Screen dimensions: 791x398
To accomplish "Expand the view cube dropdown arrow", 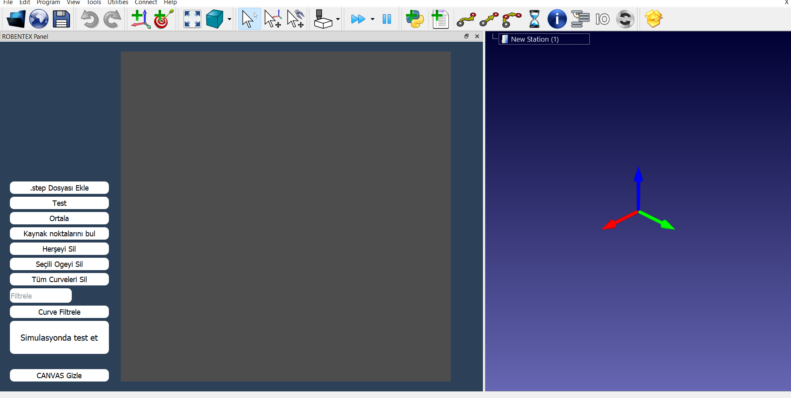I will (x=229, y=19).
